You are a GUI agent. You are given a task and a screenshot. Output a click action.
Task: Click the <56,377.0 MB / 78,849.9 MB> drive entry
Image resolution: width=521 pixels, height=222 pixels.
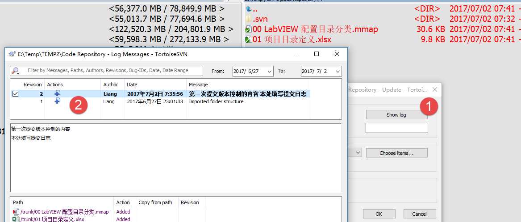click(x=167, y=8)
